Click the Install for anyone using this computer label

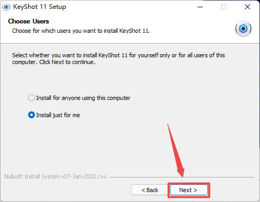point(83,98)
